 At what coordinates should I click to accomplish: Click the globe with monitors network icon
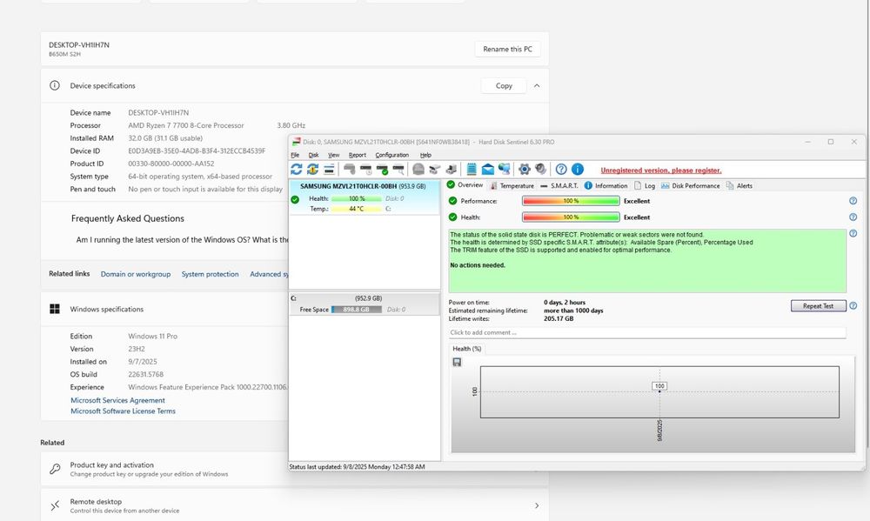504,170
